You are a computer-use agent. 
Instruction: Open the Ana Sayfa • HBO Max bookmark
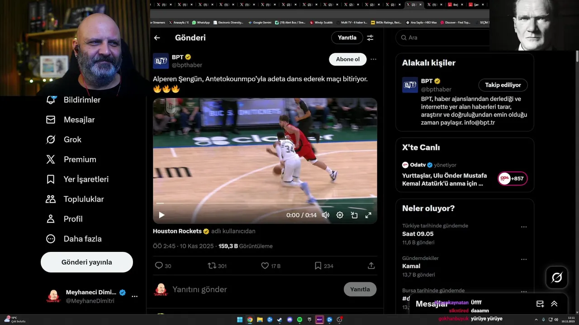(x=421, y=23)
